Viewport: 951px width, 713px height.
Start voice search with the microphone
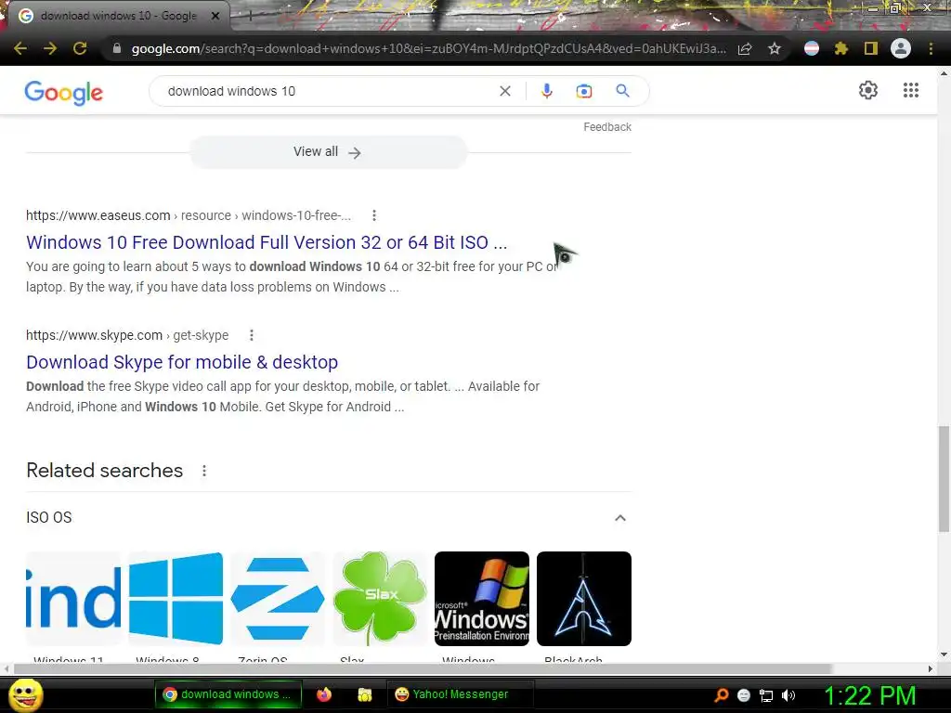(546, 91)
